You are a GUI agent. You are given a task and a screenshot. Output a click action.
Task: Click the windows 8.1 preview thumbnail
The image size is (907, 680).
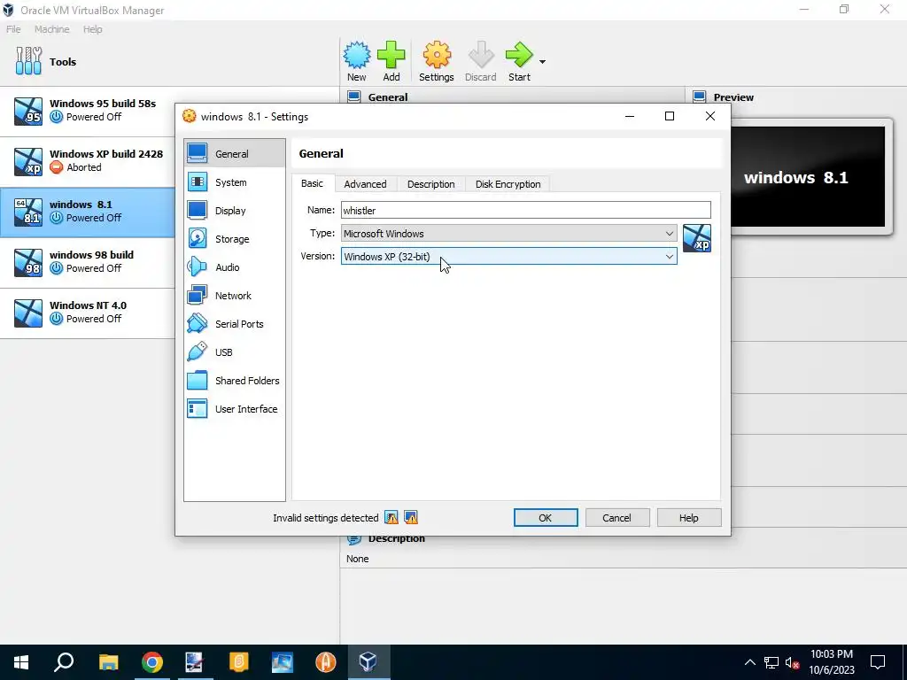808,176
